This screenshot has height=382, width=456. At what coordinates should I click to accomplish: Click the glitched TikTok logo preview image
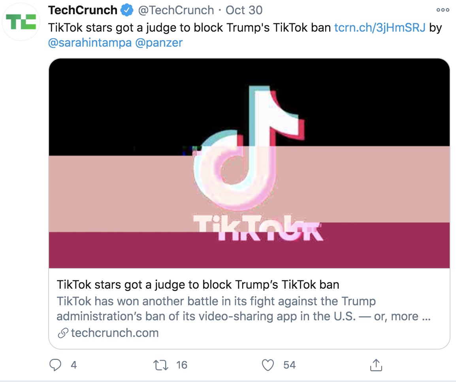[249, 163]
